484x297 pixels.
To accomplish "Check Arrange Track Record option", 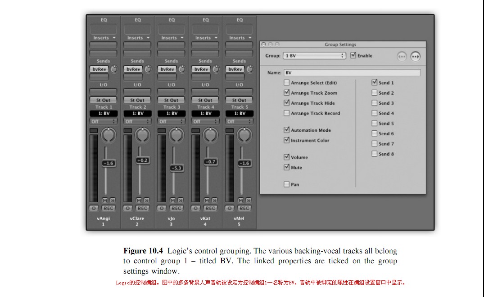I will click(x=286, y=113).
